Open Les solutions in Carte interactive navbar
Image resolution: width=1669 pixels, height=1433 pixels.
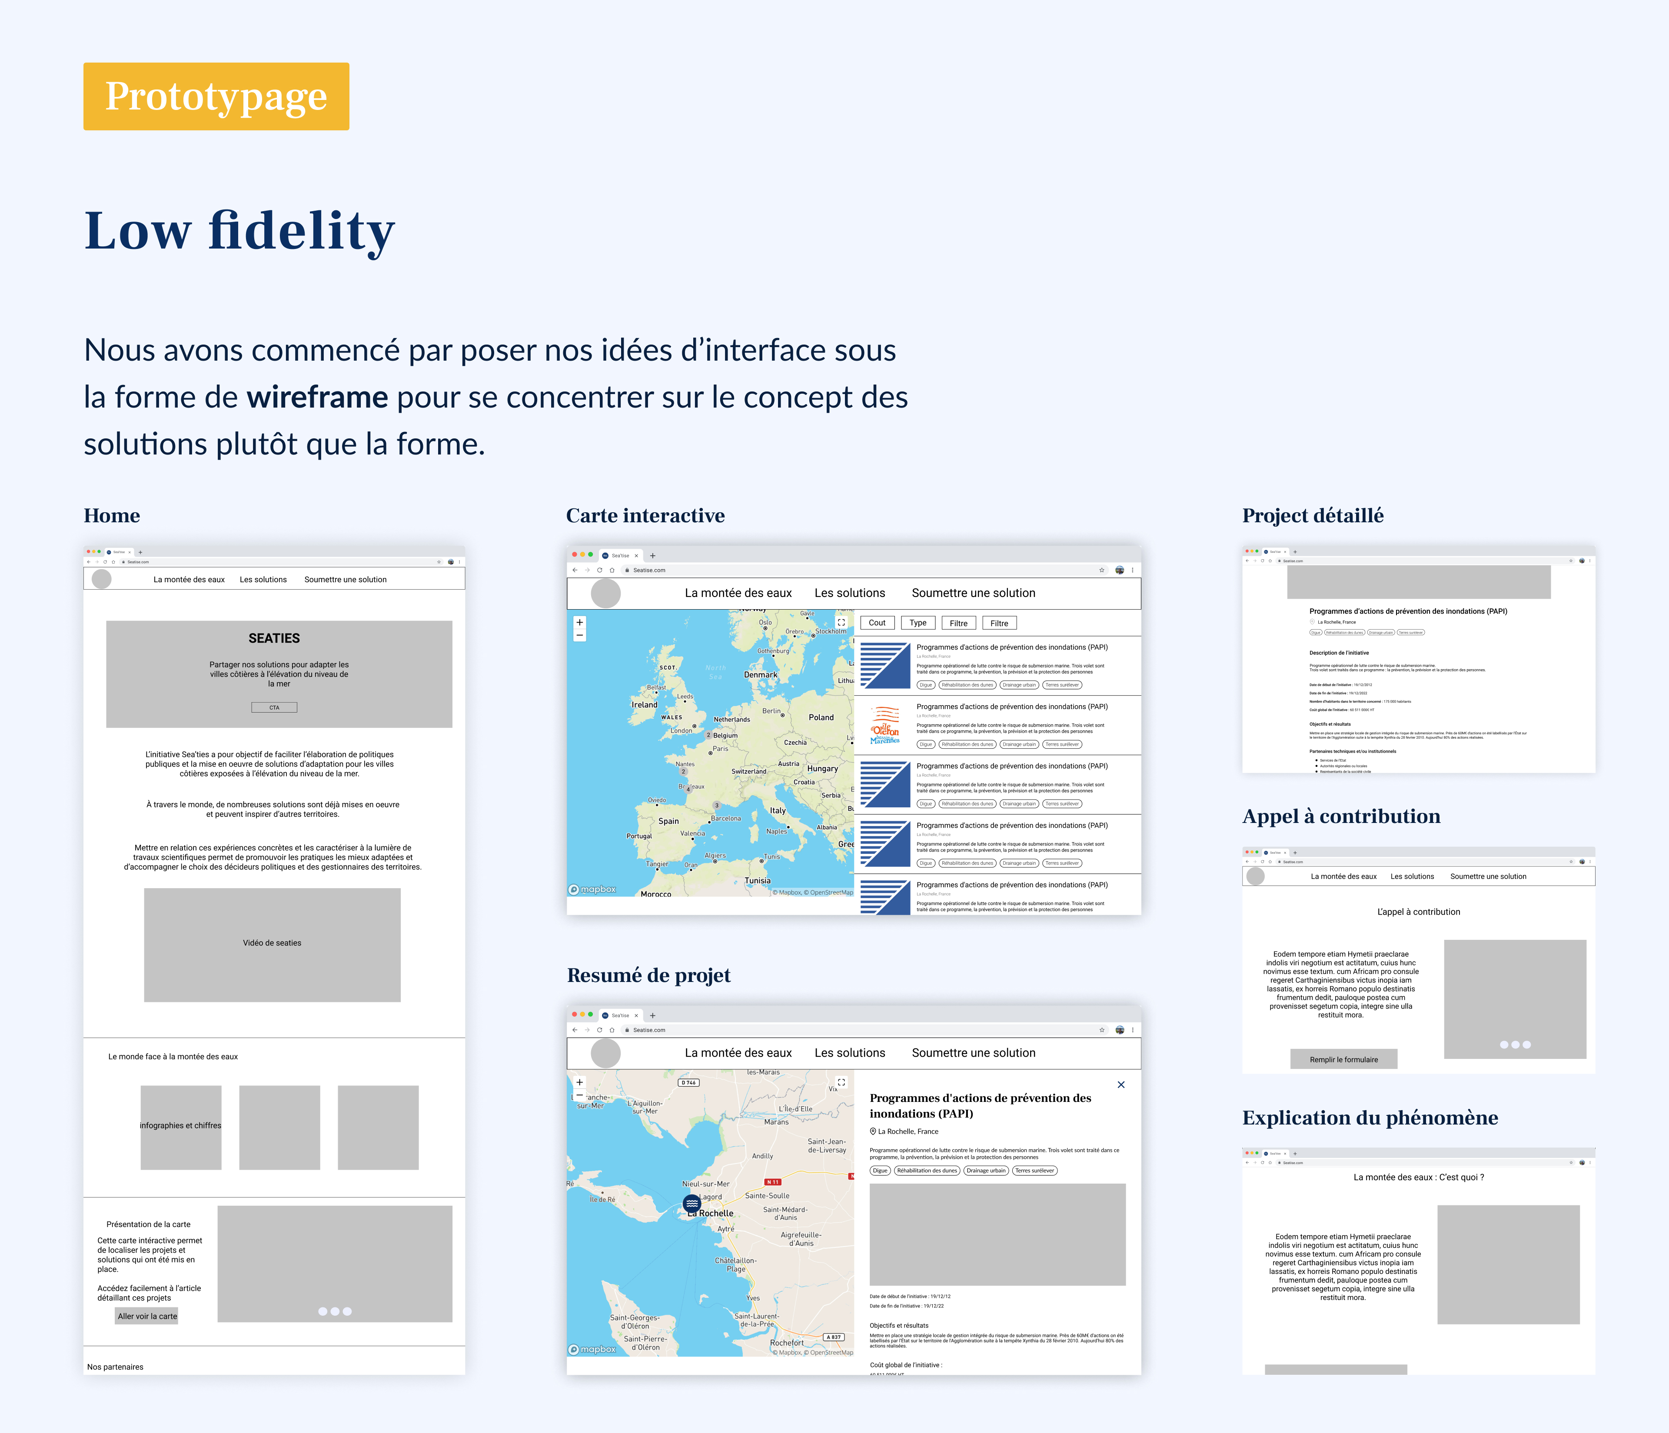coord(849,594)
